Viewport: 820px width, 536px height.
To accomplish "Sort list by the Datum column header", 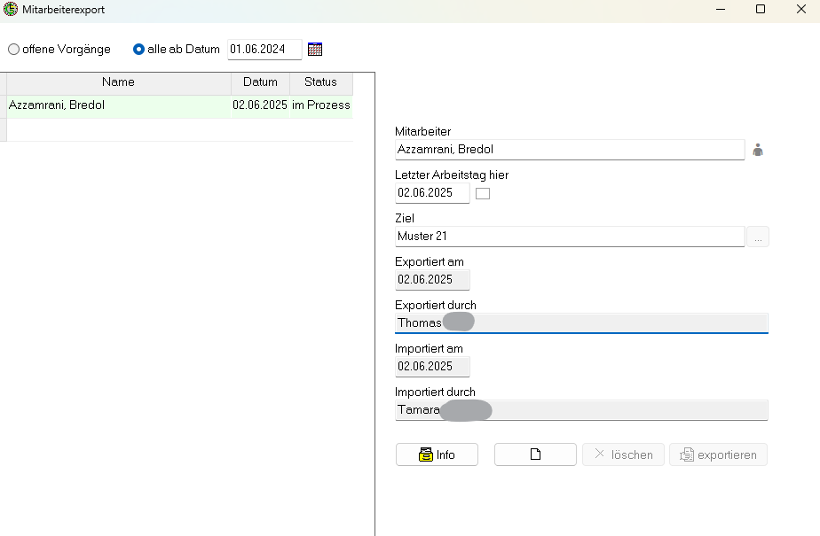I will pyautogui.click(x=260, y=82).
